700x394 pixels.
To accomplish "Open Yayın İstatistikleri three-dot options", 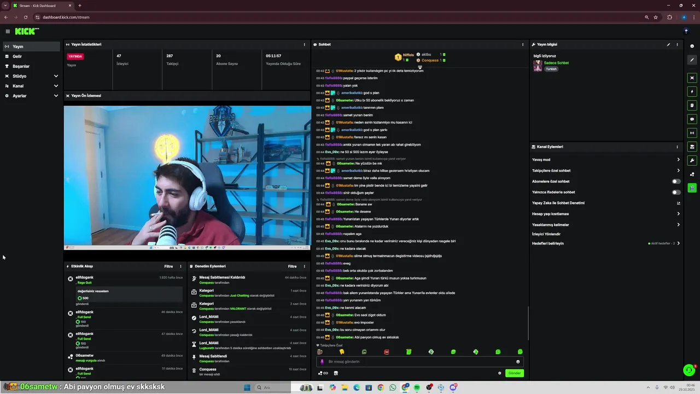I will (x=305, y=44).
